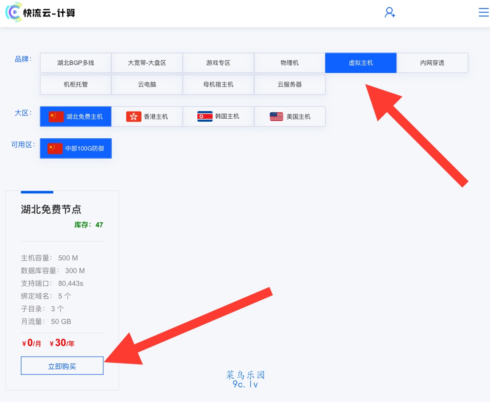
Task: Choose 香港主机 region with Hong Kong flag
Action: point(147,117)
